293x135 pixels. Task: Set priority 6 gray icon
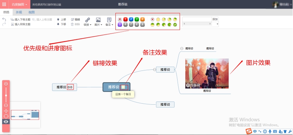[126, 25]
